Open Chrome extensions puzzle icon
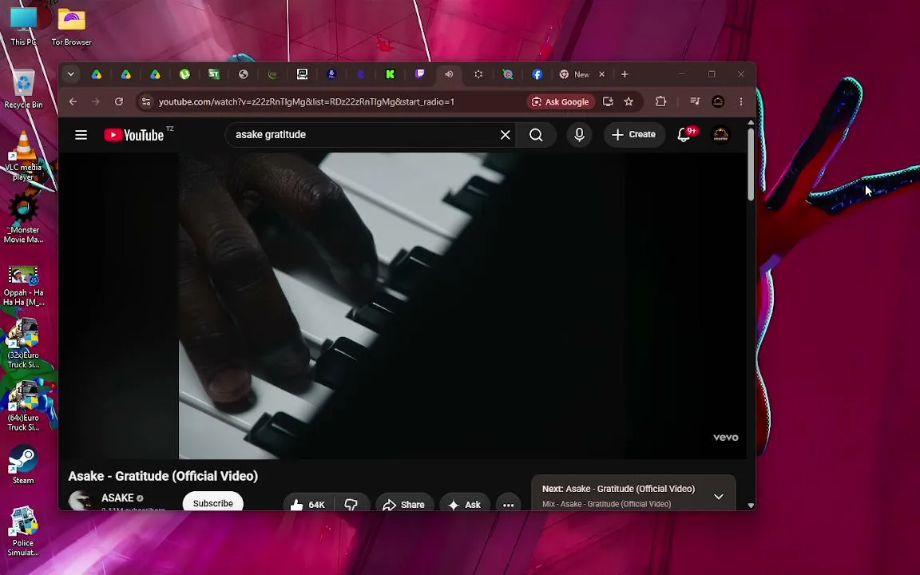This screenshot has height=575, width=920. [660, 101]
